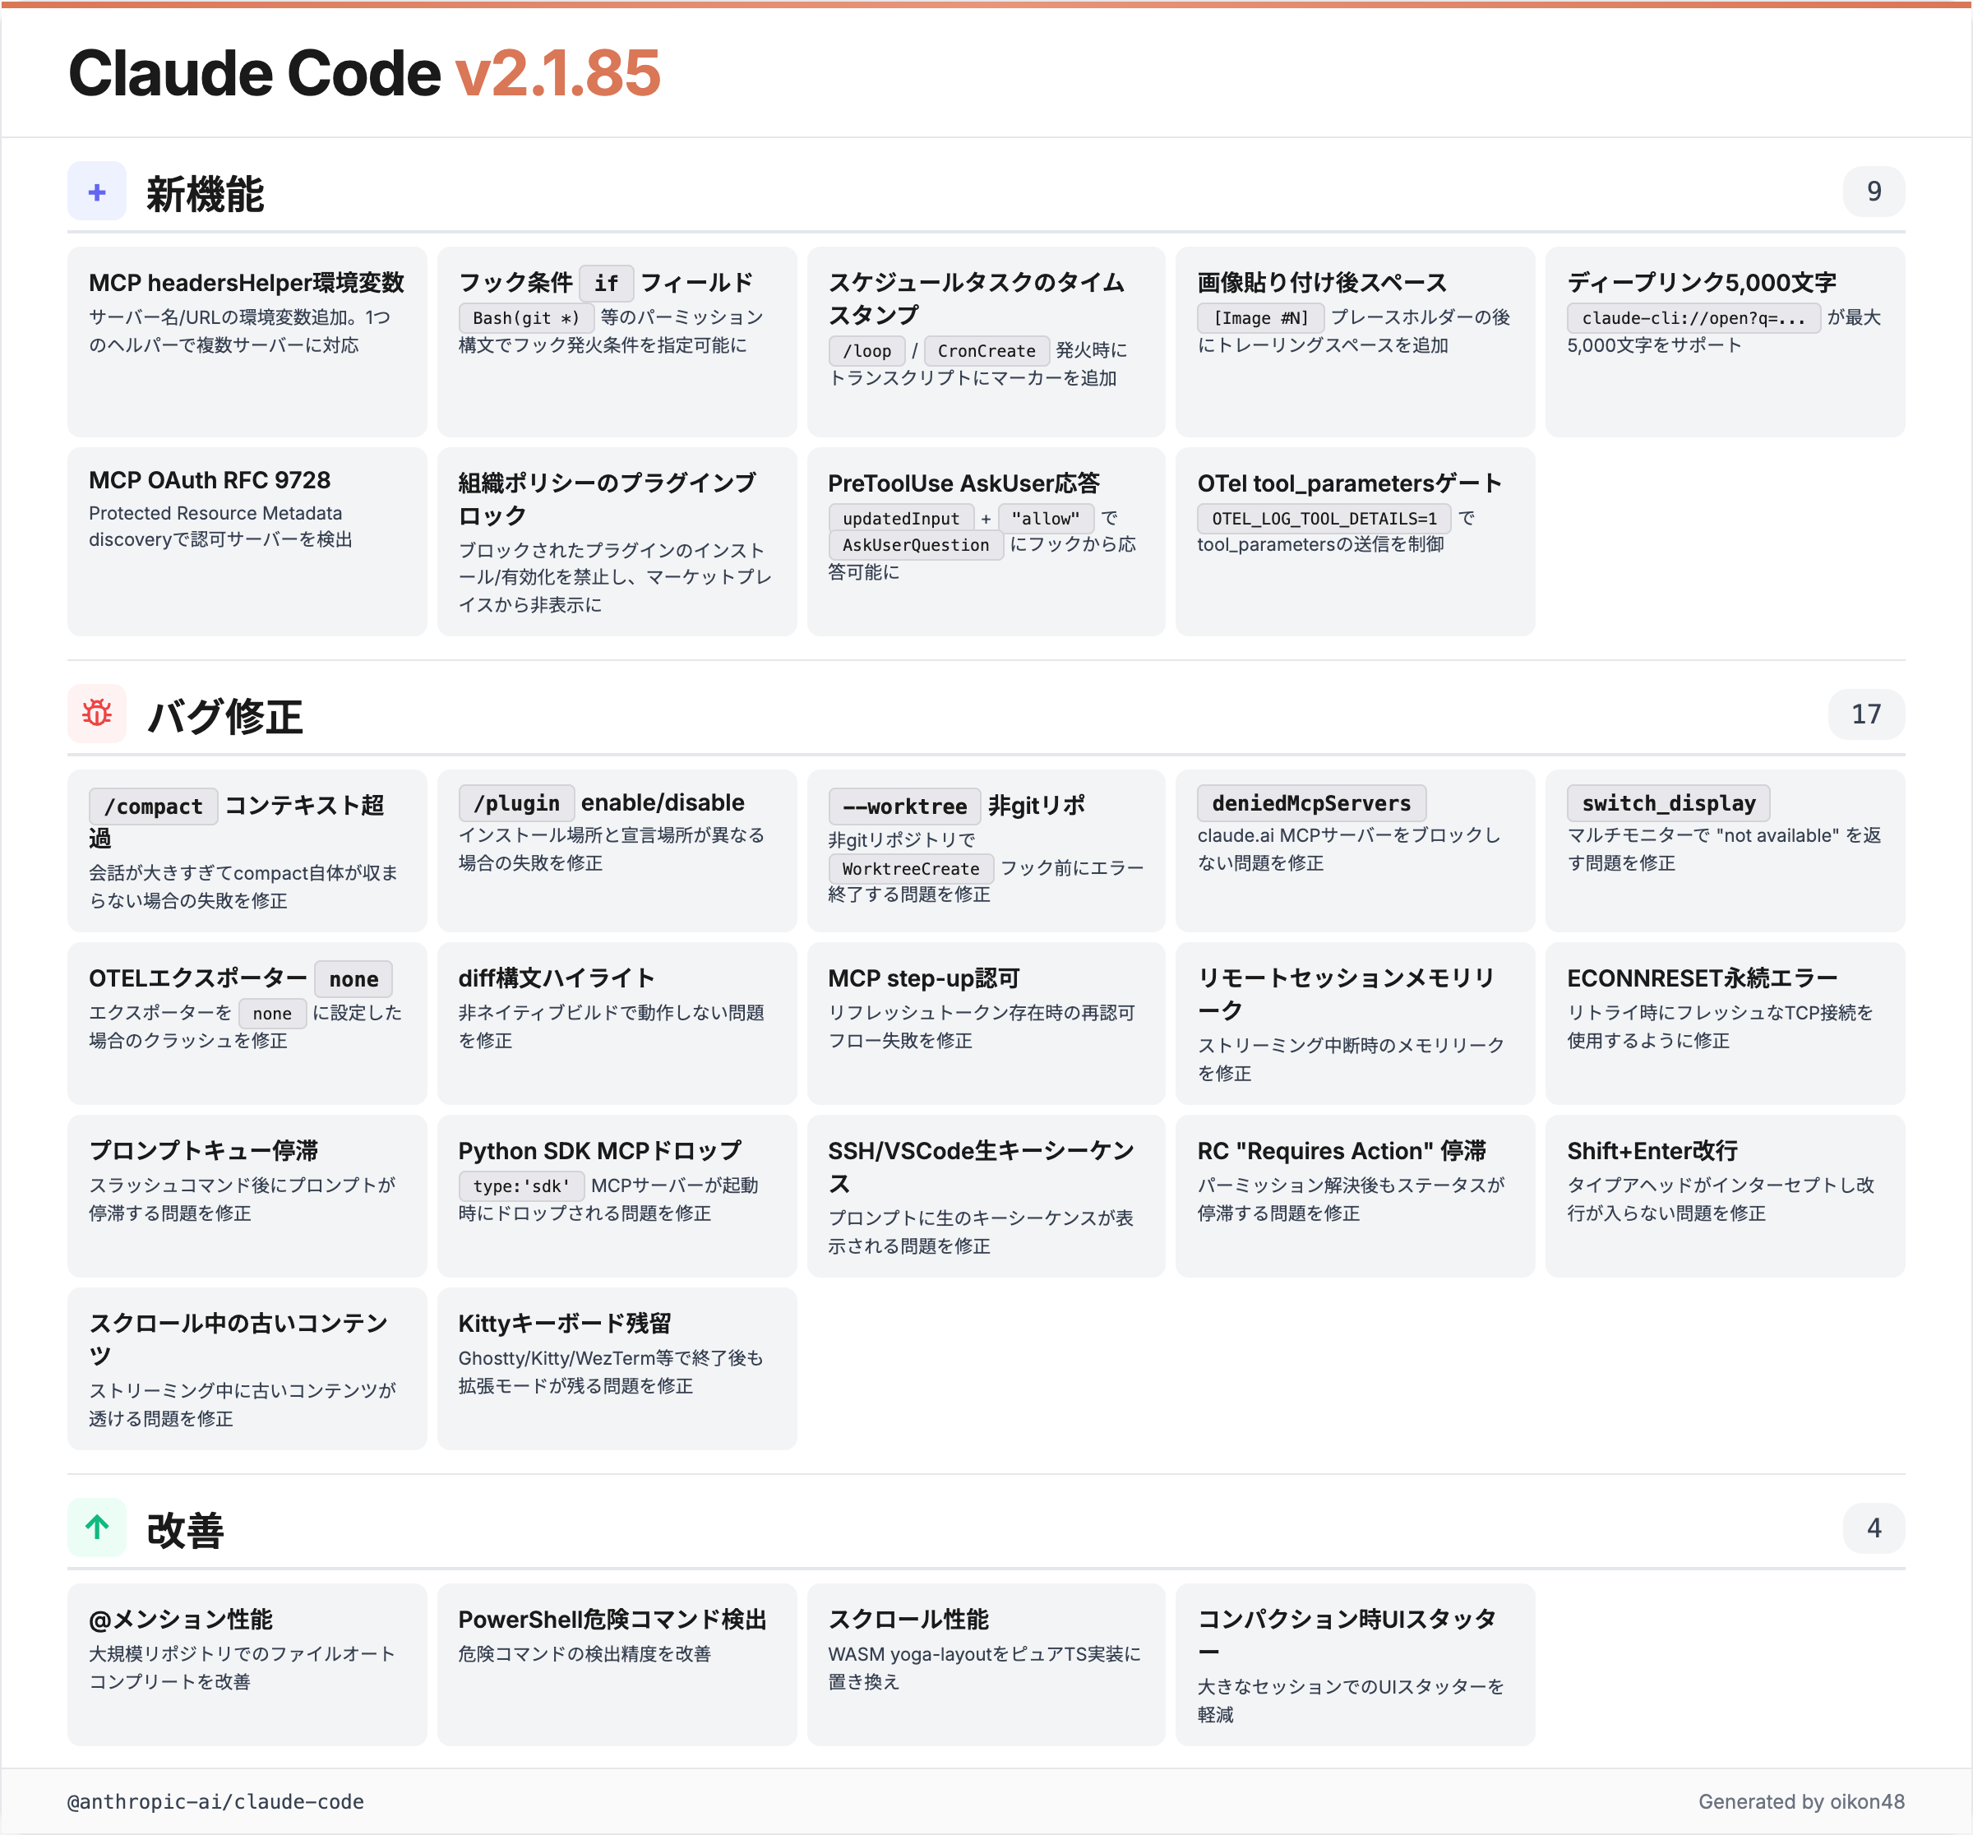Open the "Shift+Enter改行" card title
The image size is (1973, 1835).
pos(1652,1151)
